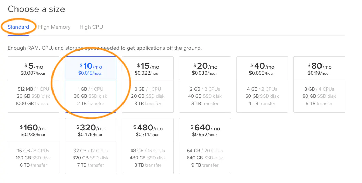Pick the $320/mo 32 GB plan
Image resolution: width=362 pixels, height=183 pixels.
coord(91,146)
